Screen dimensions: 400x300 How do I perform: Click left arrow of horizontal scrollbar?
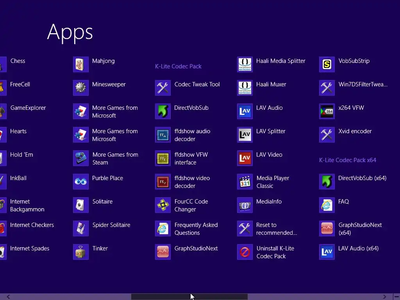(8, 297)
